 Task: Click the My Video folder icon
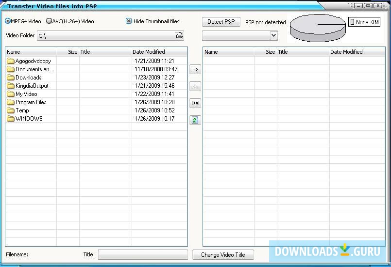(11, 94)
